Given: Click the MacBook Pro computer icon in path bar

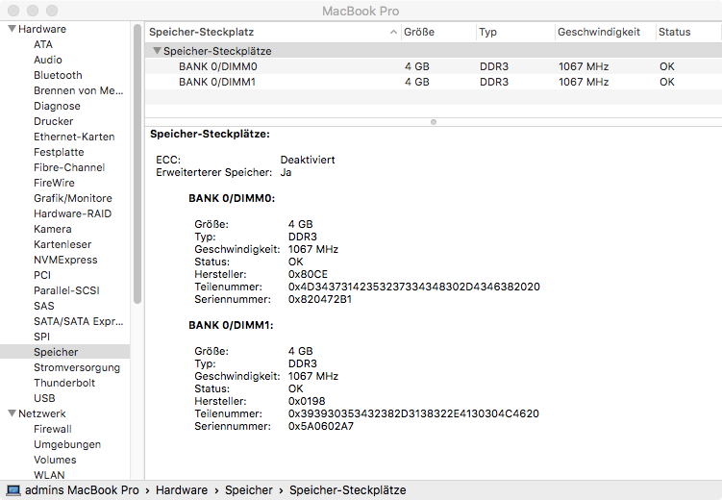Looking at the screenshot, I should click(x=12, y=490).
